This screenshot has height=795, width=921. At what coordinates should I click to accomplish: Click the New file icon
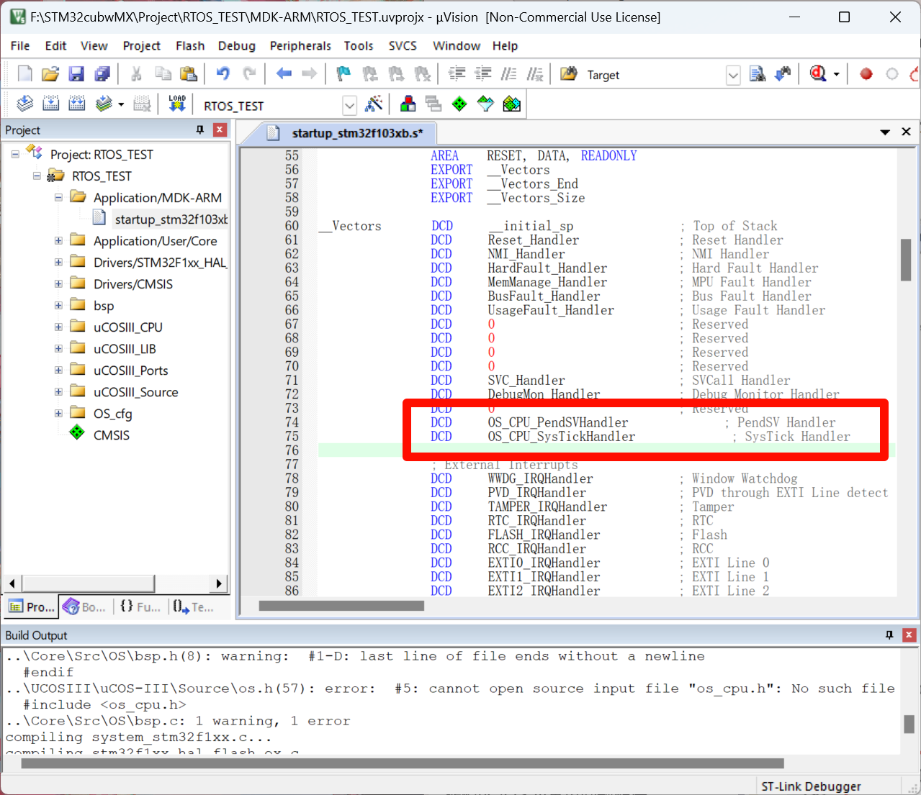point(24,74)
